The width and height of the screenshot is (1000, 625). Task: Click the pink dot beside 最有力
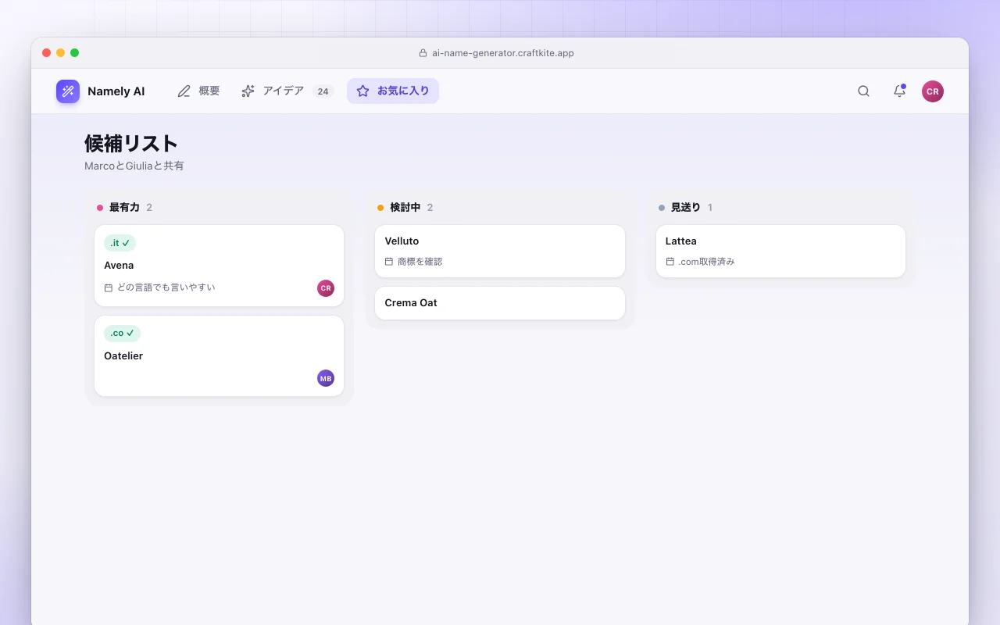coord(100,208)
